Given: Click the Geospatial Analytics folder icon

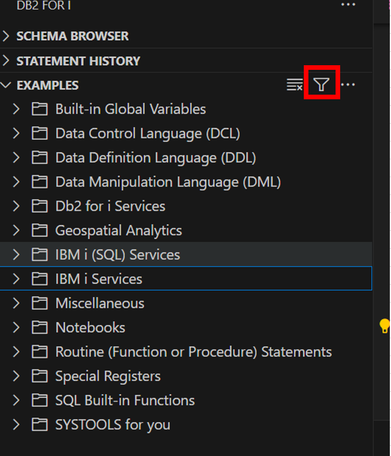Looking at the screenshot, I should pyautogui.click(x=39, y=230).
